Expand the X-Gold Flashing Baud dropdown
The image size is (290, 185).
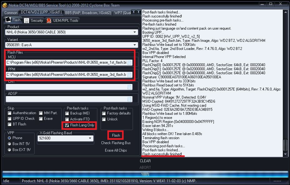point(90,138)
